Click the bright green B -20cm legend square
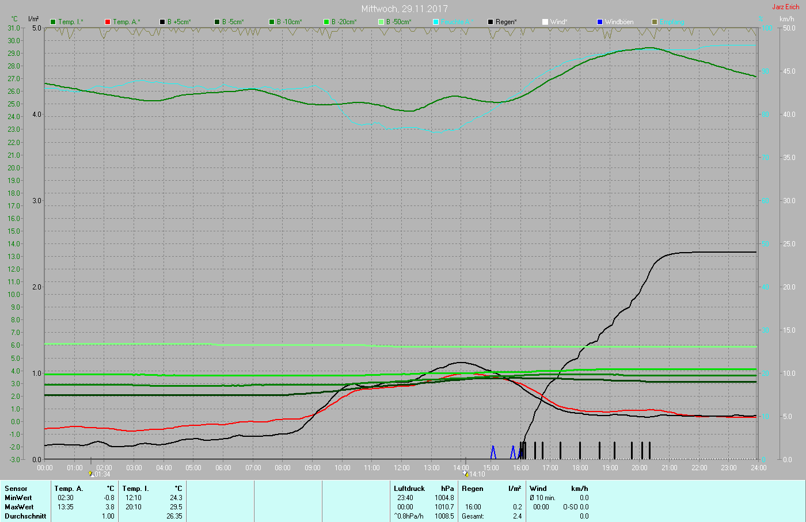Viewport: 806px width, 522px height. [326, 22]
